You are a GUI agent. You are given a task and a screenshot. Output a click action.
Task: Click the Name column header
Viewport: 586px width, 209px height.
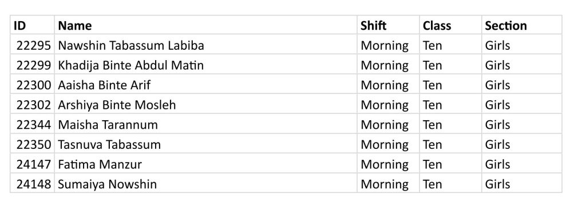(205, 25)
